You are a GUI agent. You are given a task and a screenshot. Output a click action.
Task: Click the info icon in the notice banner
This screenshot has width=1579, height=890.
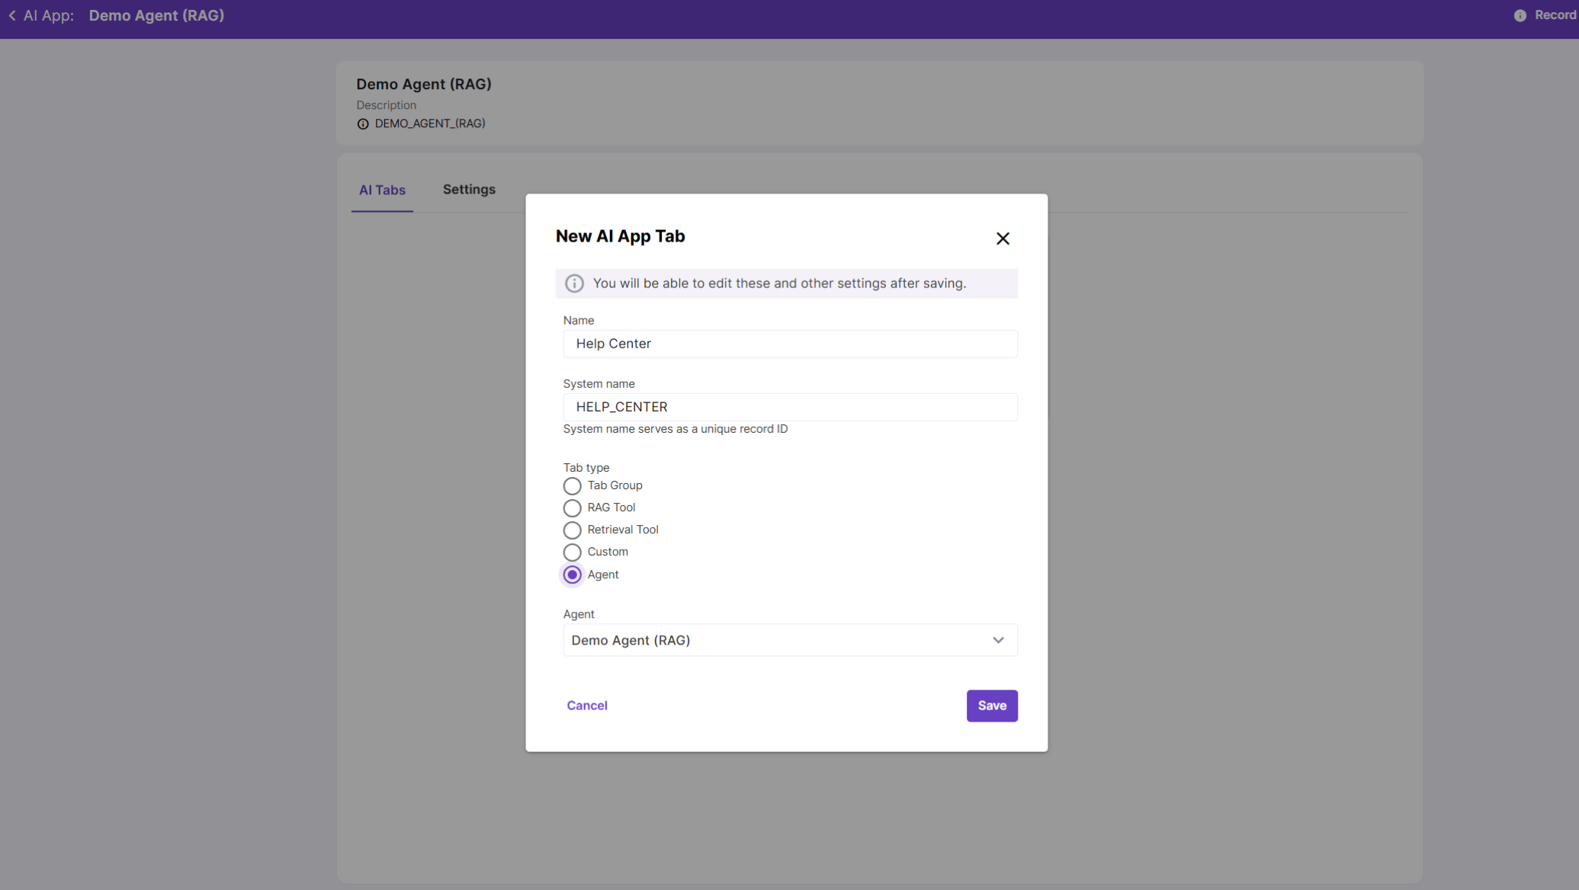point(574,283)
